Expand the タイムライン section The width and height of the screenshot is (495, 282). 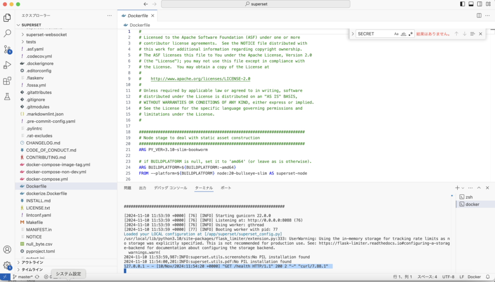pyautogui.click(x=66, y=270)
